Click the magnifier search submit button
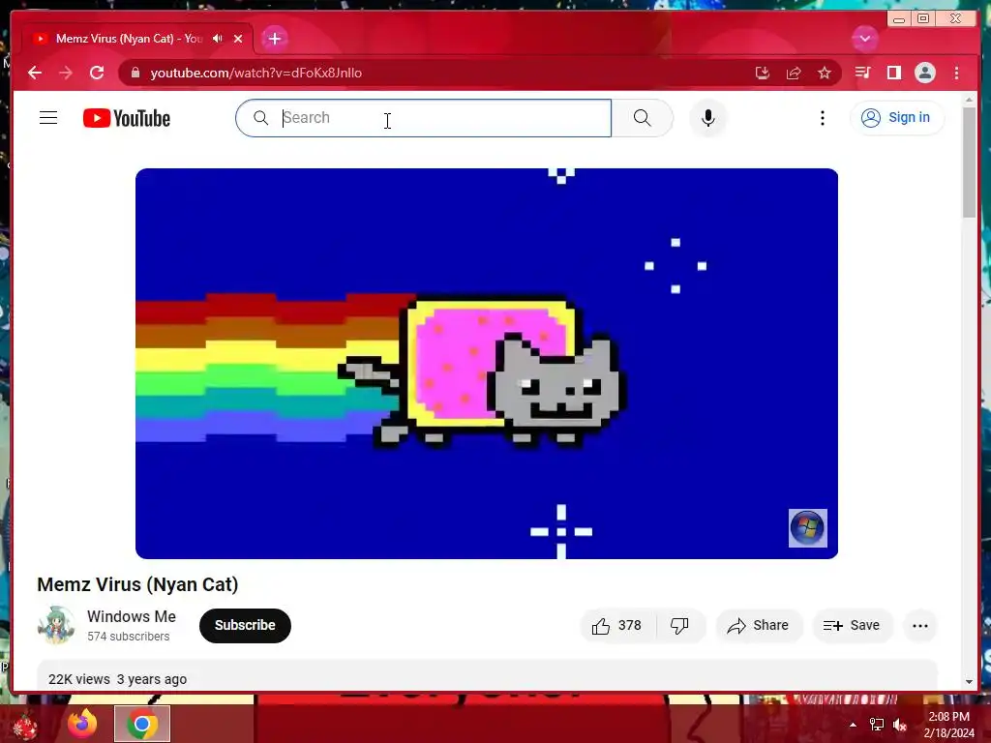Screen dimensions: 991x743 pos(643,118)
